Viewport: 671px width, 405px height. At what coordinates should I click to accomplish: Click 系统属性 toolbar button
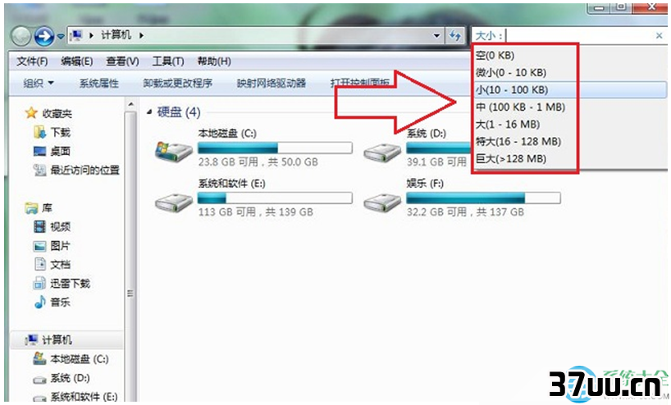point(99,83)
